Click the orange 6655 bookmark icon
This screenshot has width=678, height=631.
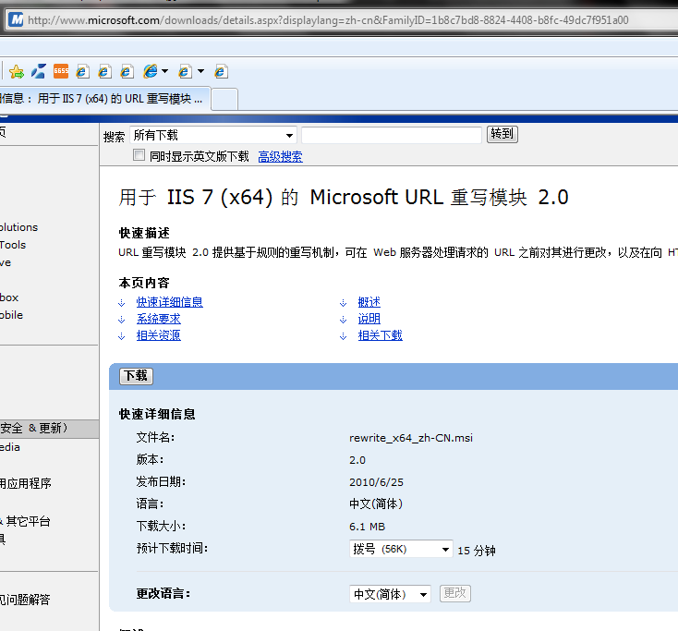pos(61,71)
